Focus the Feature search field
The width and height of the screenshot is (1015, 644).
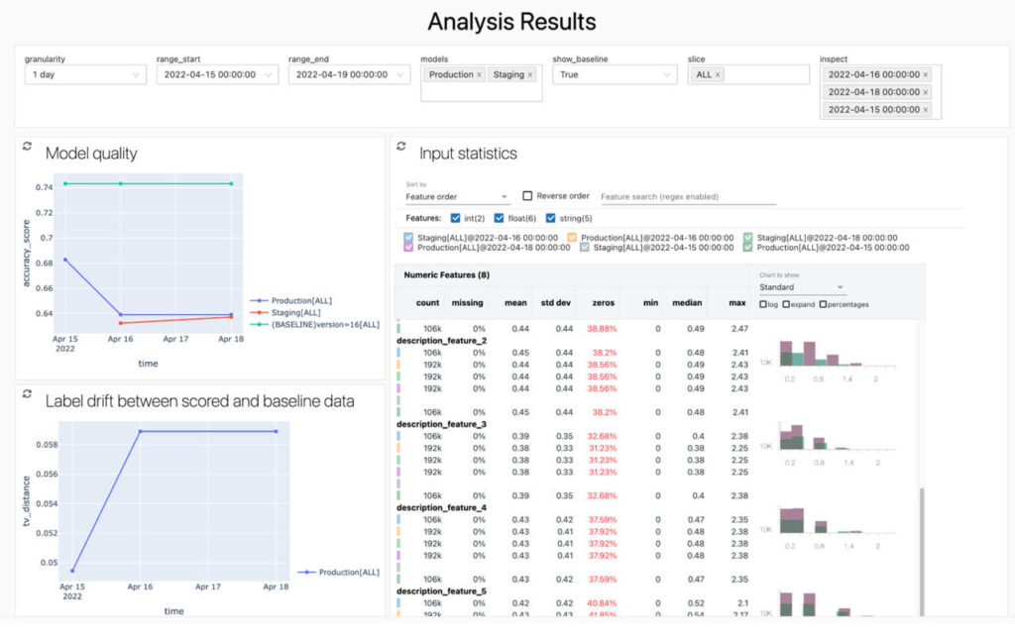[688, 197]
